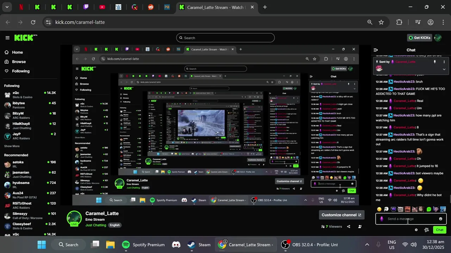Click Show More under Following
Screen dimensions: 451x253
[x=12, y=146]
